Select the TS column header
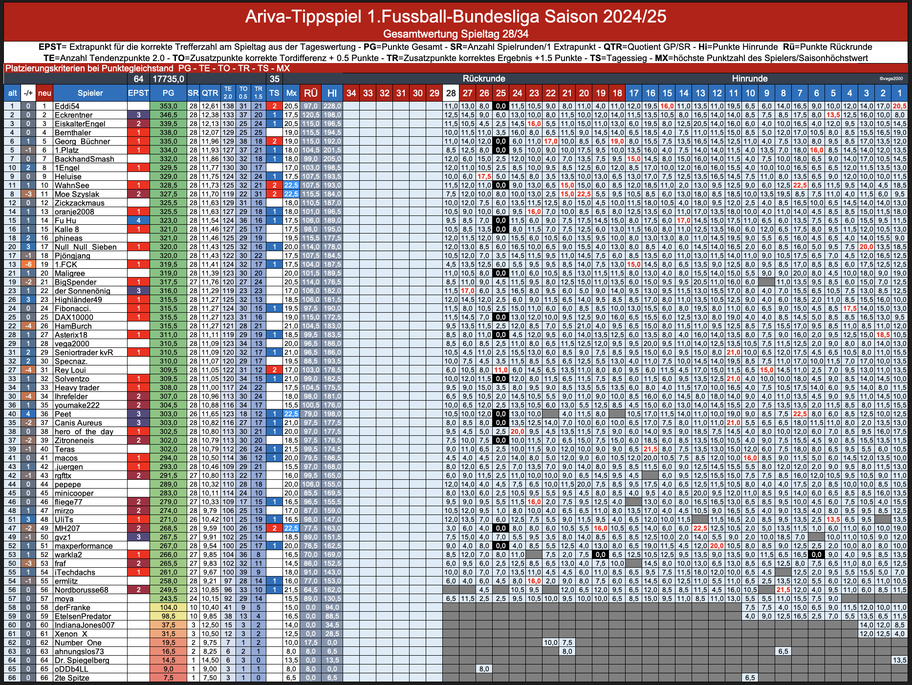This screenshot has width=912, height=685. pyautogui.click(x=275, y=93)
